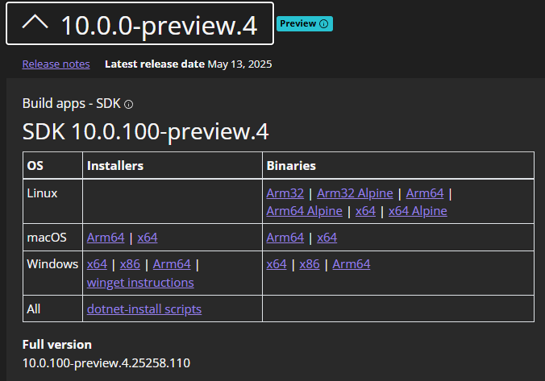Download macOS Arm64 binaries
This screenshot has height=381, width=545.
[x=285, y=238]
